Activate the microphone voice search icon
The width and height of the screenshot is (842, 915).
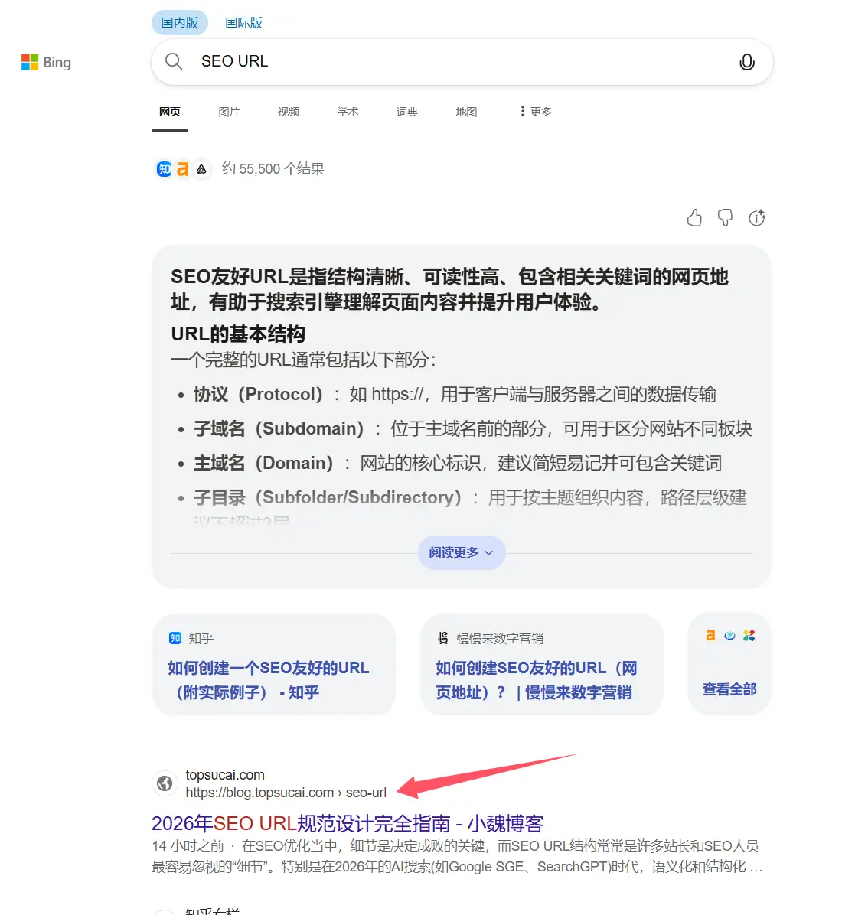(747, 62)
